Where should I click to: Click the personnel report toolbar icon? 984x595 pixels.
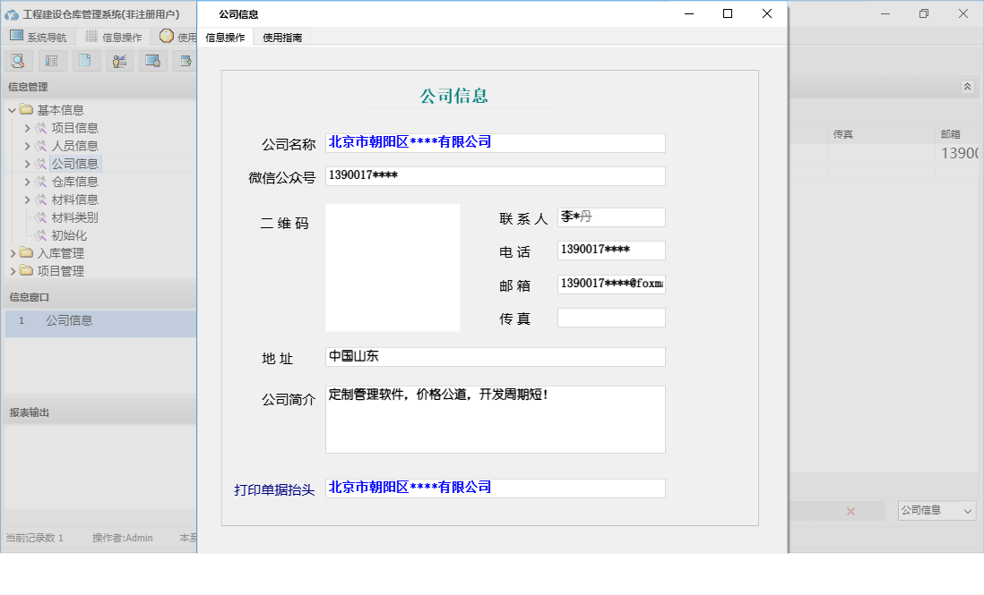click(118, 60)
